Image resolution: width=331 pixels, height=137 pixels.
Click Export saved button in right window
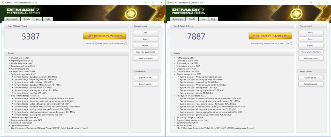[x=311, y=78]
